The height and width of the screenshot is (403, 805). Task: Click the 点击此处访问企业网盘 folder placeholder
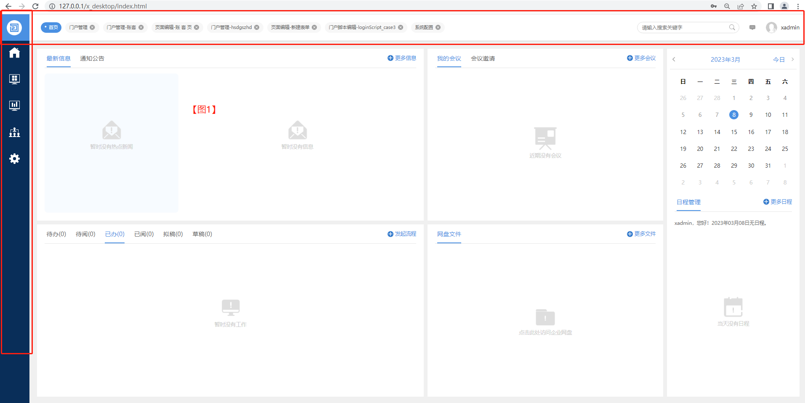coord(545,322)
